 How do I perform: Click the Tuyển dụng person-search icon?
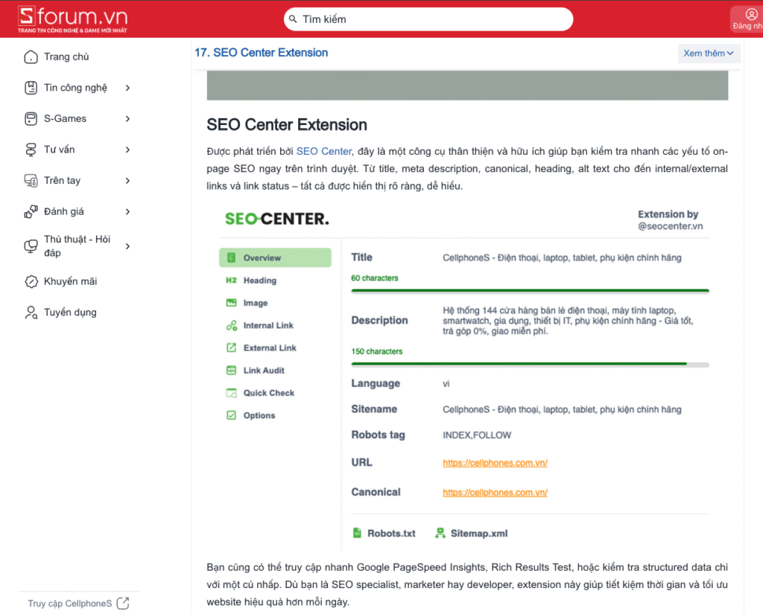(x=31, y=313)
